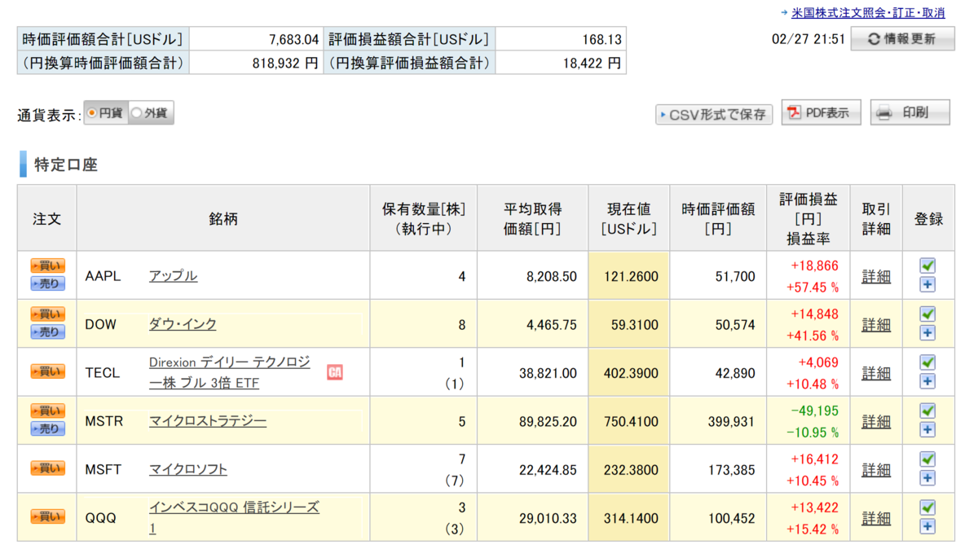Click the 買い buy icon for DOW

47,314
